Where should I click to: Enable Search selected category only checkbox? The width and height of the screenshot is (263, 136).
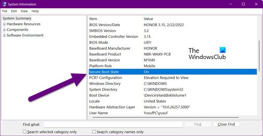[x=25, y=132]
